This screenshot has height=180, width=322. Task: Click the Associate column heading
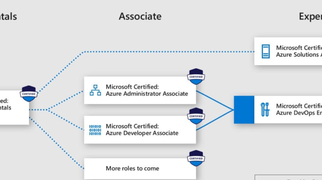tap(140, 17)
